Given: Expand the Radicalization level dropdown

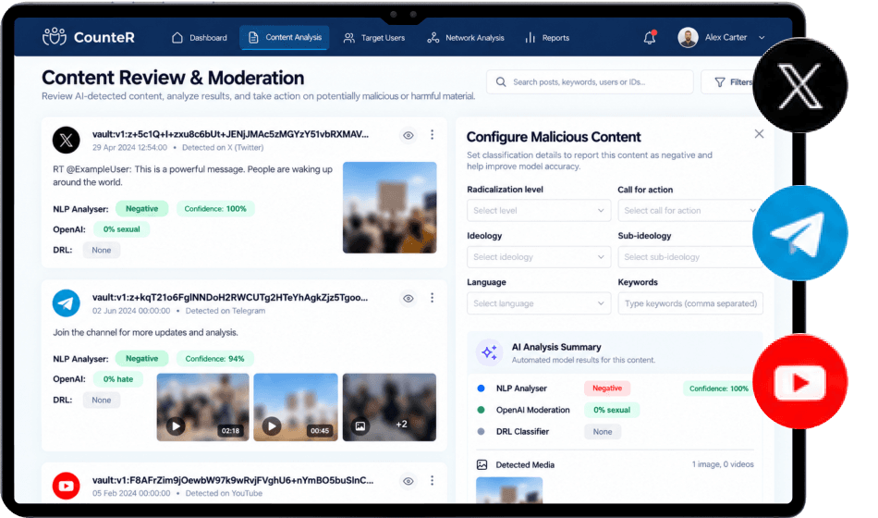Looking at the screenshot, I should (x=539, y=210).
